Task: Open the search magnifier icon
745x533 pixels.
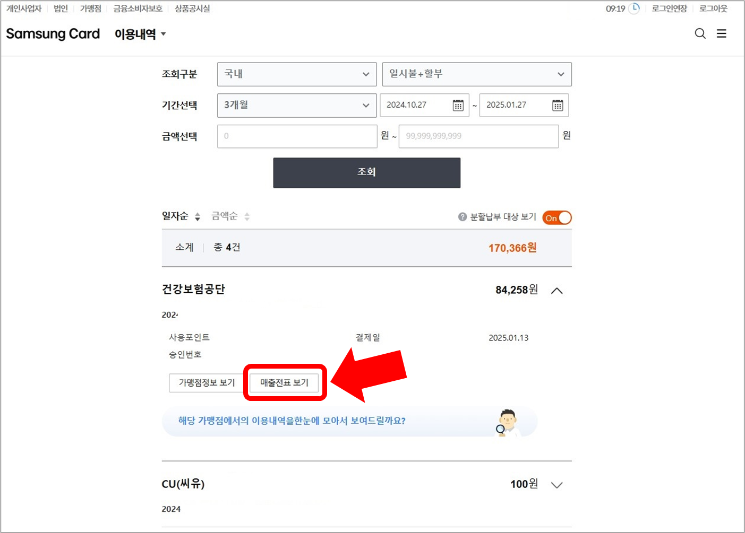Action: click(x=700, y=33)
